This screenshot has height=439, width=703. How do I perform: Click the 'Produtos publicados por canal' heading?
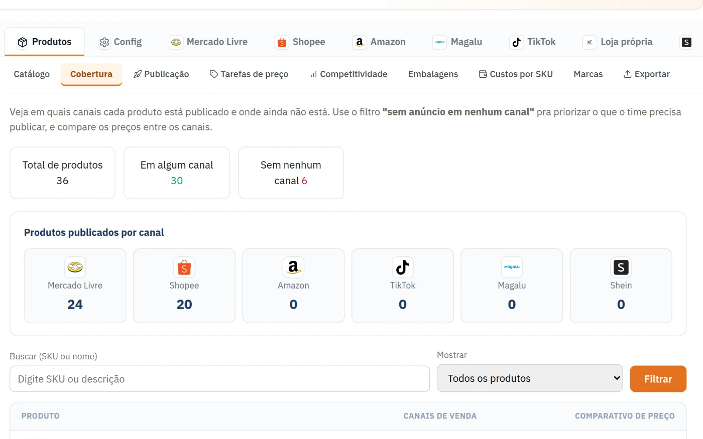click(x=94, y=232)
